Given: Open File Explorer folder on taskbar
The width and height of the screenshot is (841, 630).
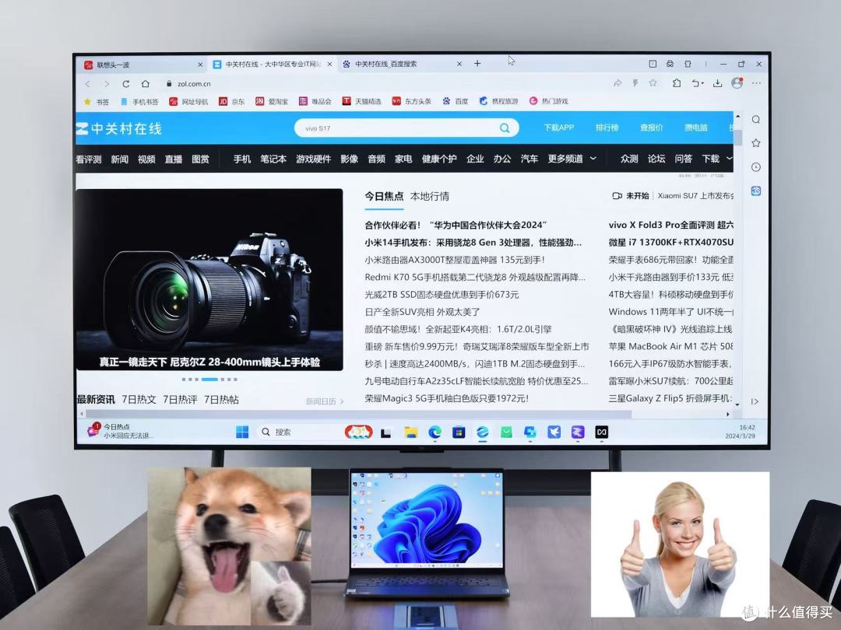Looking at the screenshot, I should click(411, 432).
